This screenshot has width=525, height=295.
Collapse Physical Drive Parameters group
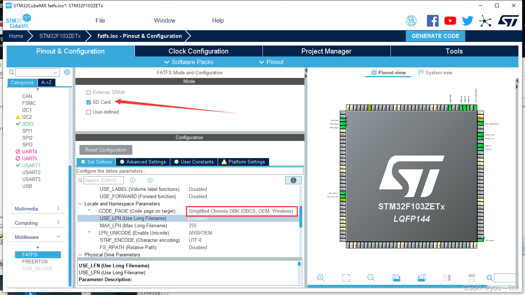[80, 255]
